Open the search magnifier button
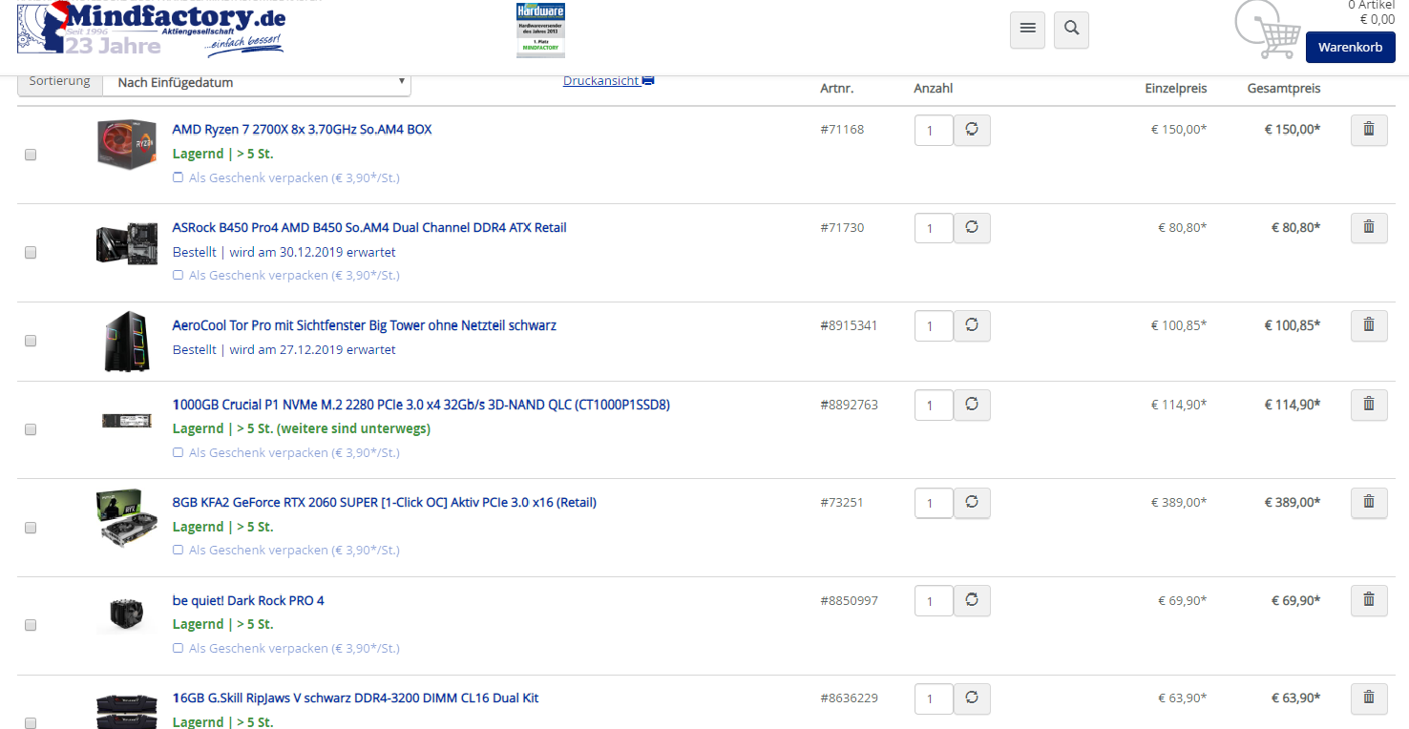Image resolution: width=1409 pixels, height=729 pixels. point(1071,30)
